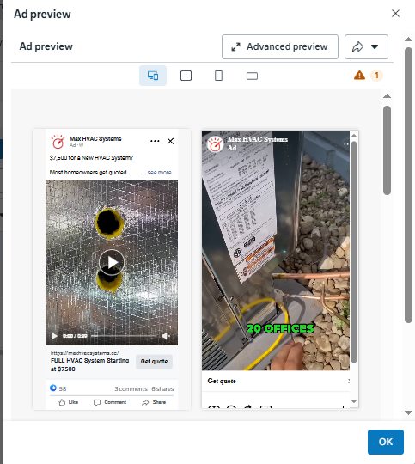Viewport: 415px width, 464px height.
Task: Select the all placements preview icon
Action: pos(153,76)
